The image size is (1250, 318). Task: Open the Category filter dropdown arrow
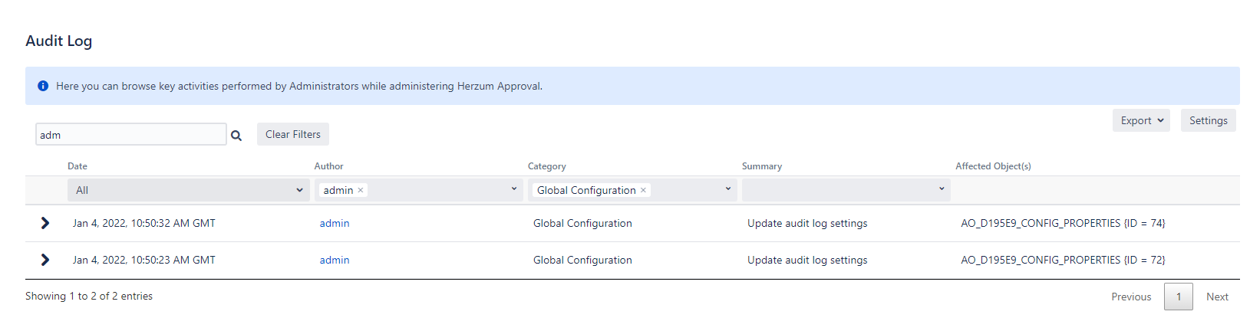pyautogui.click(x=728, y=189)
